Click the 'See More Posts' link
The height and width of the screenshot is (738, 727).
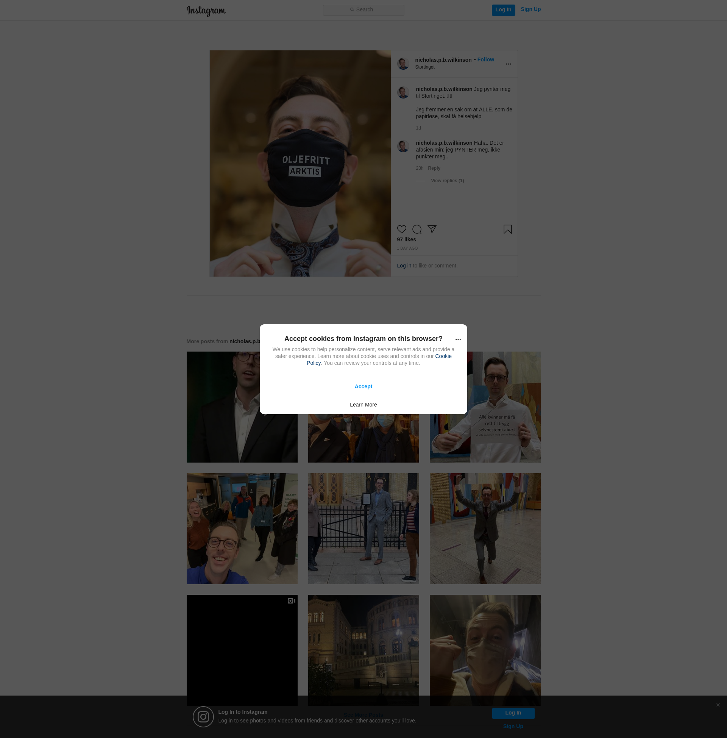[363, 715]
